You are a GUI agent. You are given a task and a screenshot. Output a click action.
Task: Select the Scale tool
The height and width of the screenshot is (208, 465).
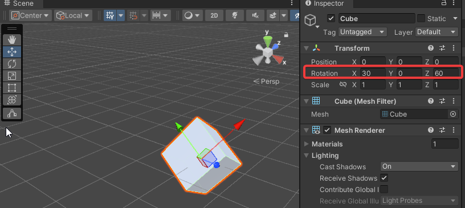click(x=12, y=76)
